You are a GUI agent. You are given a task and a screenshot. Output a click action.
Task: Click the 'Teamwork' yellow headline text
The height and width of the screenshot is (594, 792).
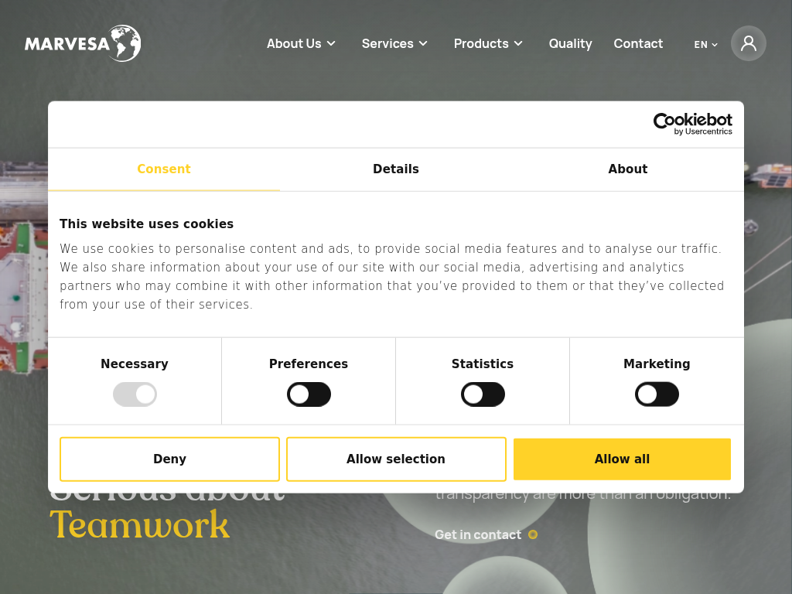tap(139, 524)
